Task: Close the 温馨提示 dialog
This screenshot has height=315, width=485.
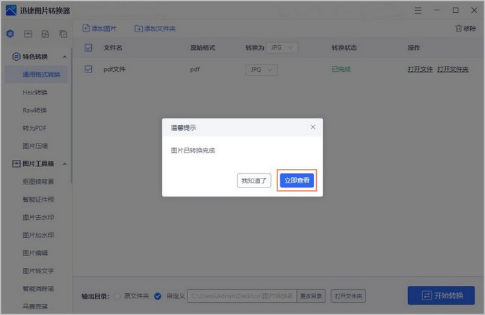Action: [313, 127]
